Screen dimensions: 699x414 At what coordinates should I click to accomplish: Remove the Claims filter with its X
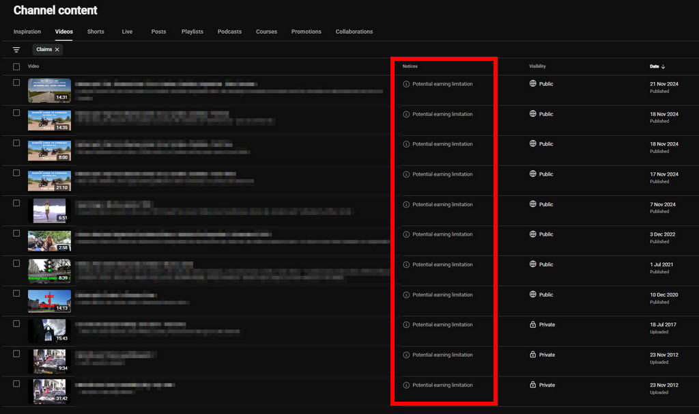tap(57, 49)
